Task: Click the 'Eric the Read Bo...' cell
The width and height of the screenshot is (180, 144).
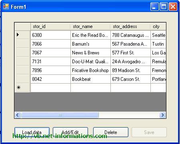Action: click(x=90, y=35)
